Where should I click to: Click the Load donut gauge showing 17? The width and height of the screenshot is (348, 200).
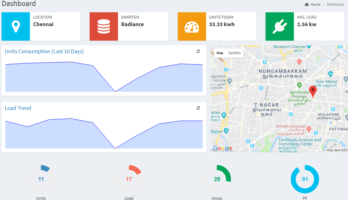pyautogui.click(x=129, y=179)
